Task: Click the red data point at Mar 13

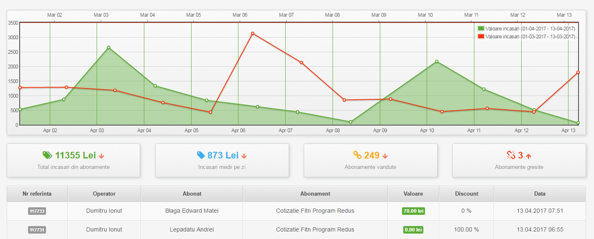Action: (x=578, y=73)
